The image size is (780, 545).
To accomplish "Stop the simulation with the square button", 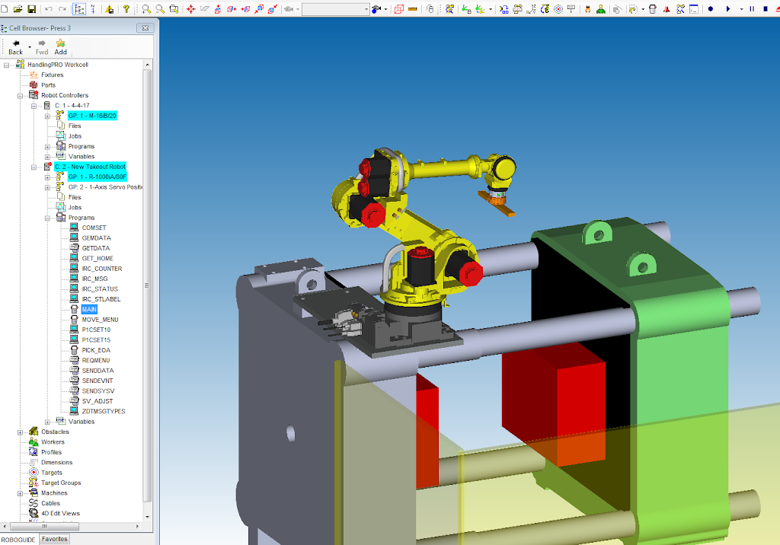I will 766,9.
